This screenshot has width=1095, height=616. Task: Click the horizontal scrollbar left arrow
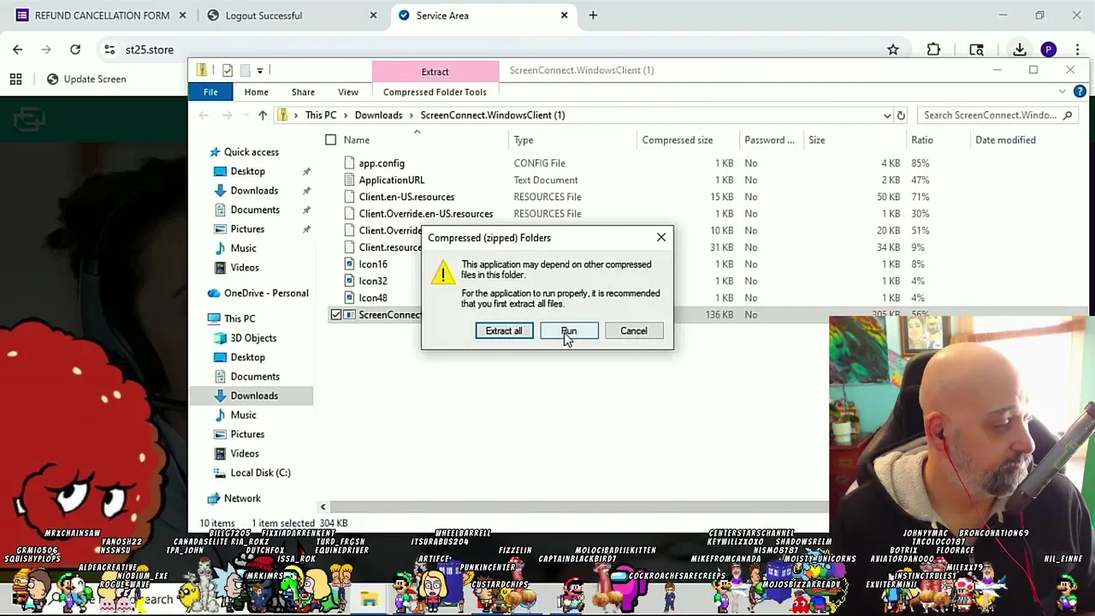pyautogui.click(x=323, y=507)
